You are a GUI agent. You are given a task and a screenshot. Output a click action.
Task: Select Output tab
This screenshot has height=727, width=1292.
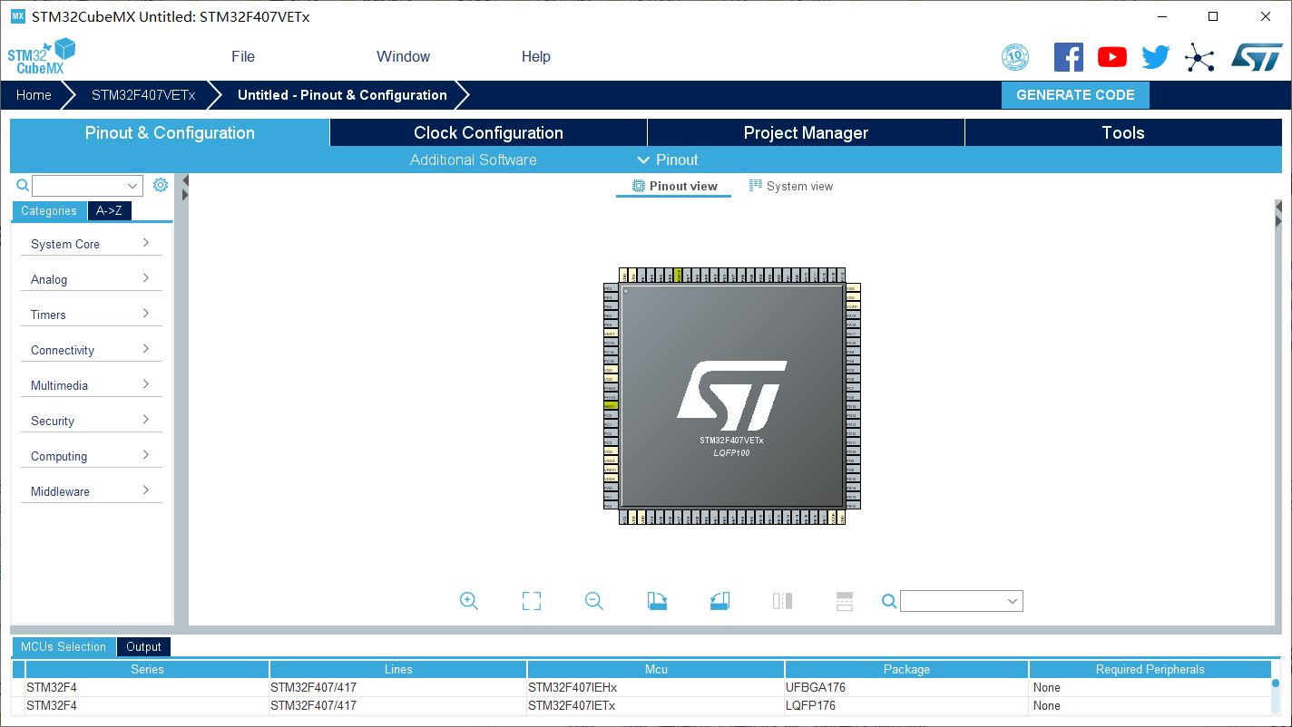143,646
